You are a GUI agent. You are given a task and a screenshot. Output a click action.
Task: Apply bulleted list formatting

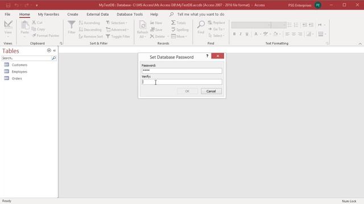click(289, 25)
